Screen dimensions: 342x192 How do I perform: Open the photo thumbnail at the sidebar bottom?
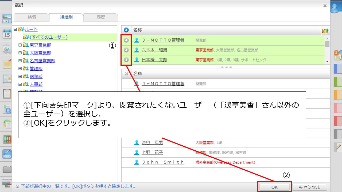[7, 183]
